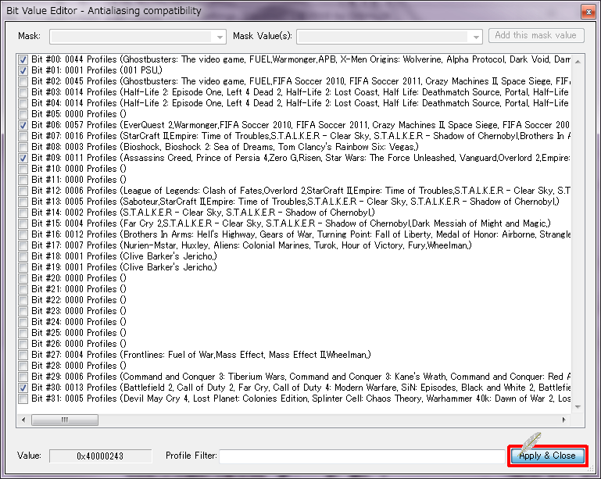This screenshot has height=479, width=601.
Task: Check the Bit #17 Nurien-Mstar checkbox
Action: click(x=23, y=245)
